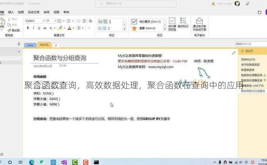The image size is (267, 165).
Task: Open the 插入 ribbon tab
Action: coord(11,12)
